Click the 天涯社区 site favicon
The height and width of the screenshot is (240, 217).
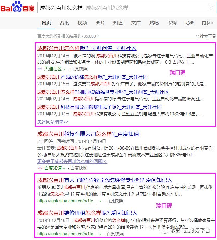tap(40, 69)
